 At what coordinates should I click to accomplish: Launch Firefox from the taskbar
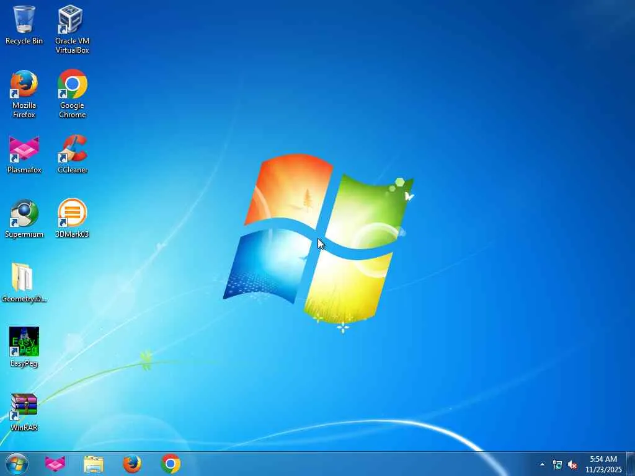tap(132, 464)
